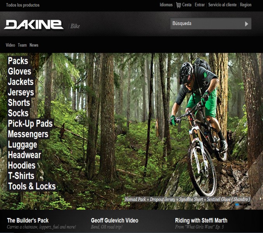Submit search with the arrow button
The height and width of the screenshot is (233, 263).
click(246, 24)
